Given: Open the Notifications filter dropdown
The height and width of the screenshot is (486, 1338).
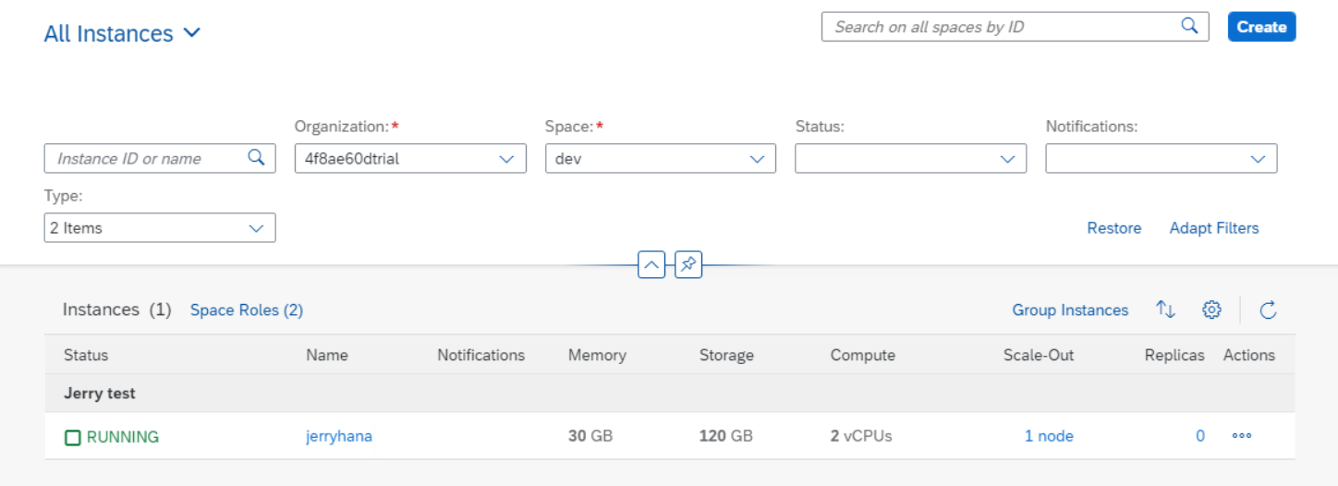Looking at the screenshot, I should [1258, 159].
